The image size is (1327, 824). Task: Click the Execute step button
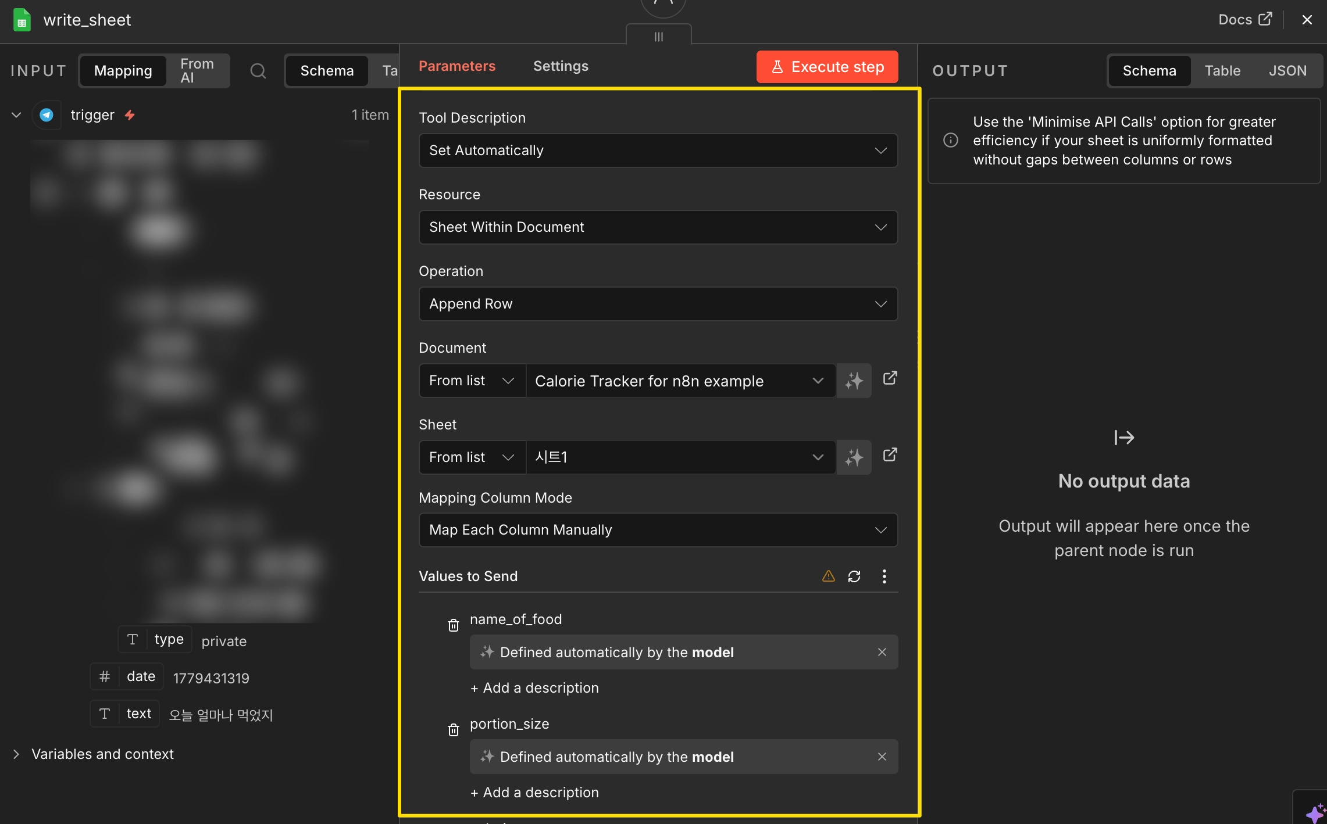point(827,67)
